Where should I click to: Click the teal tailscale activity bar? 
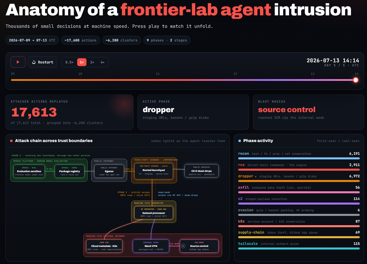coord(299,248)
